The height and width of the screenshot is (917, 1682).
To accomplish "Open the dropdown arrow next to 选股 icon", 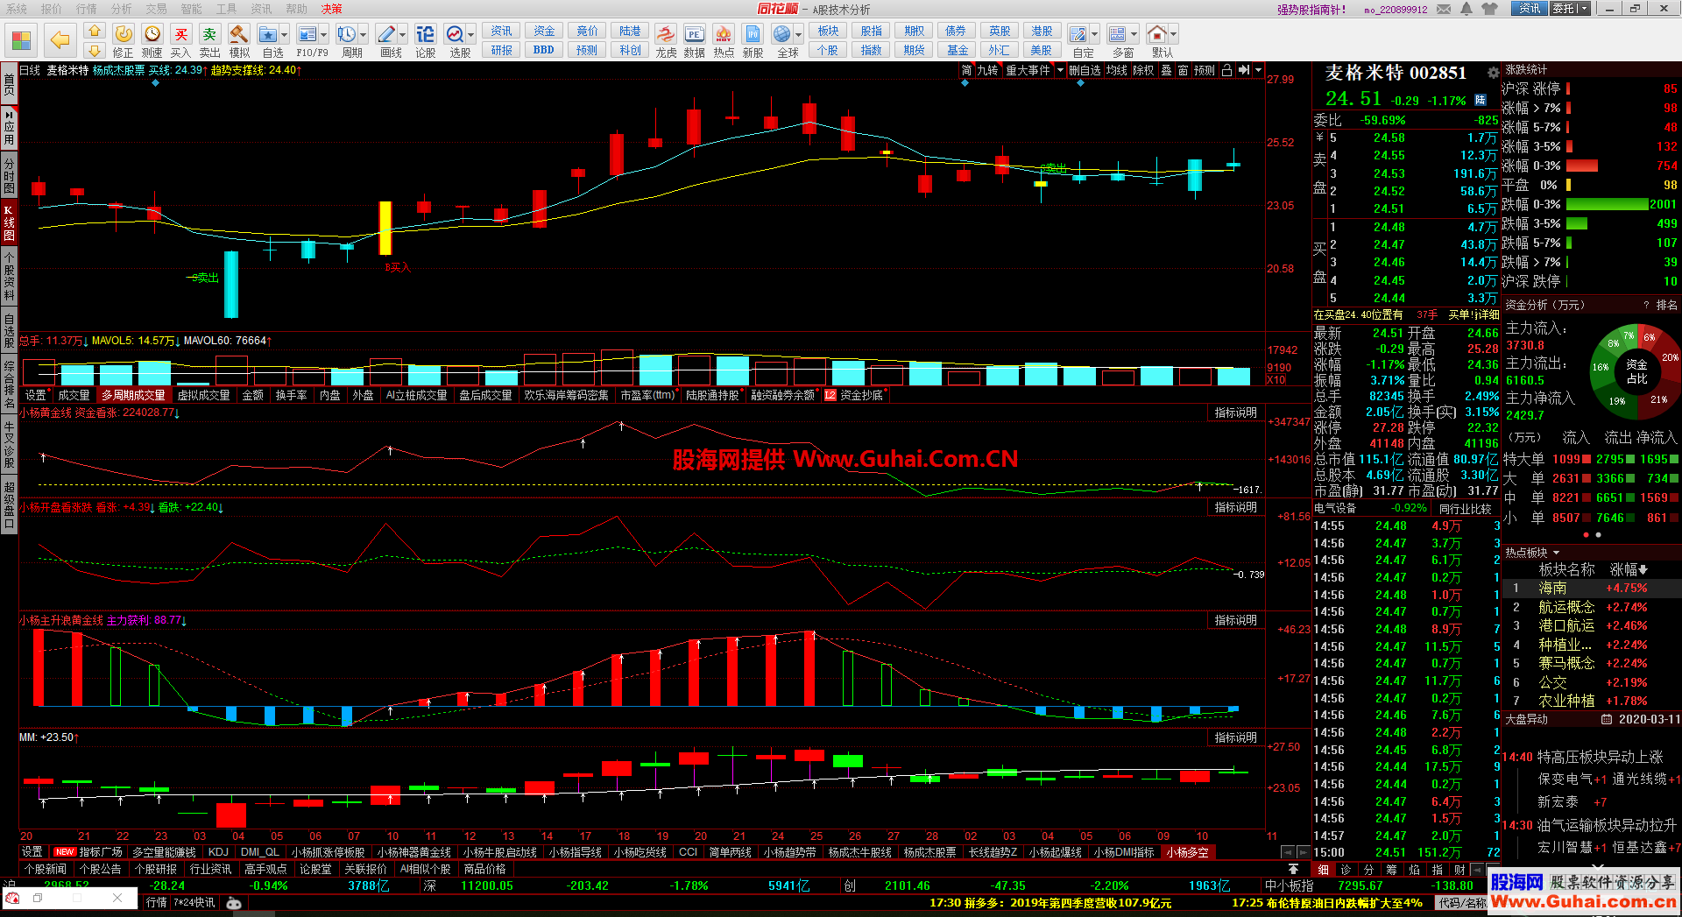I will click(x=471, y=34).
